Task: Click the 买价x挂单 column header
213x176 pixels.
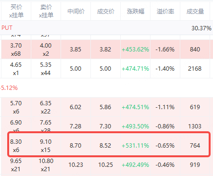Action: click(16, 11)
